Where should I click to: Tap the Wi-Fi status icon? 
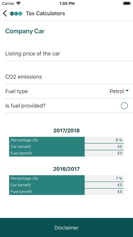(x=18, y=3)
